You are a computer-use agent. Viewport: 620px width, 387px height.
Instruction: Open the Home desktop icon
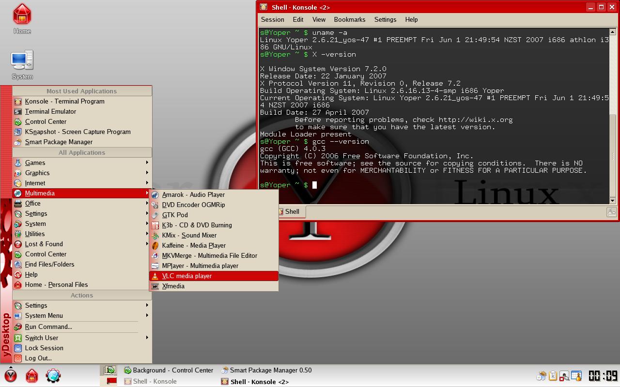click(x=22, y=19)
